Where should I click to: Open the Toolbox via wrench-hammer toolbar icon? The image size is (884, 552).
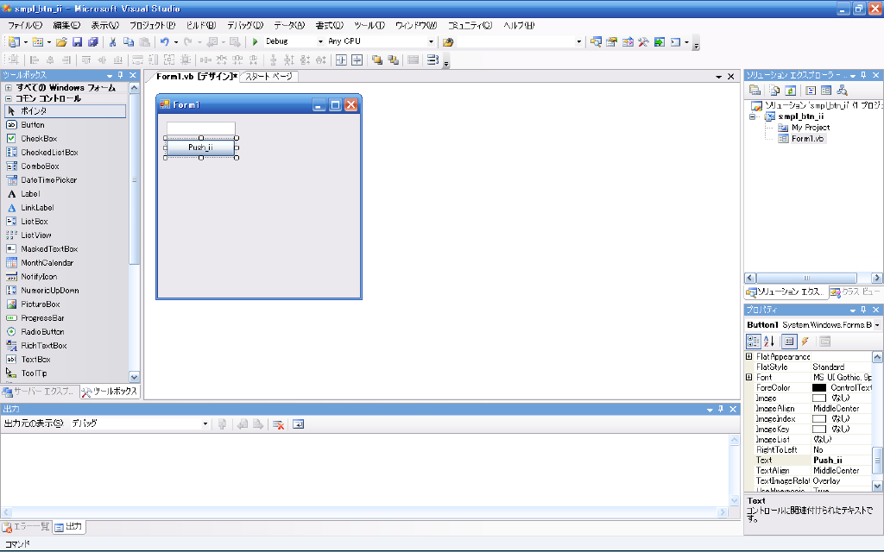[643, 41]
